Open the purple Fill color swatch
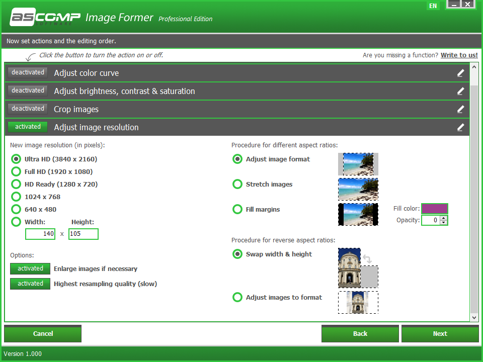Image resolution: width=483 pixels, height=362 pixels. [434, 209]
